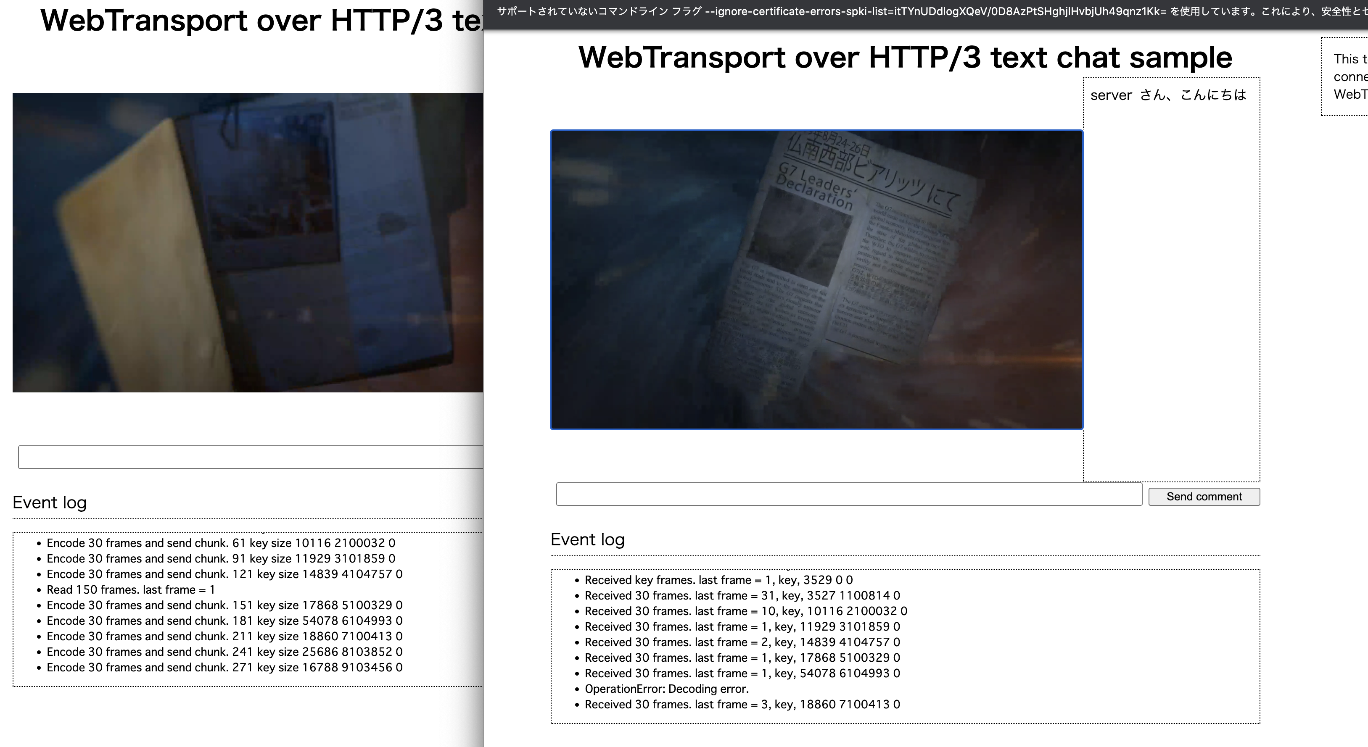Select the Received log entry with 18860 7100413
Viewport: 1368px width, 747px height.
coord(742,705)
